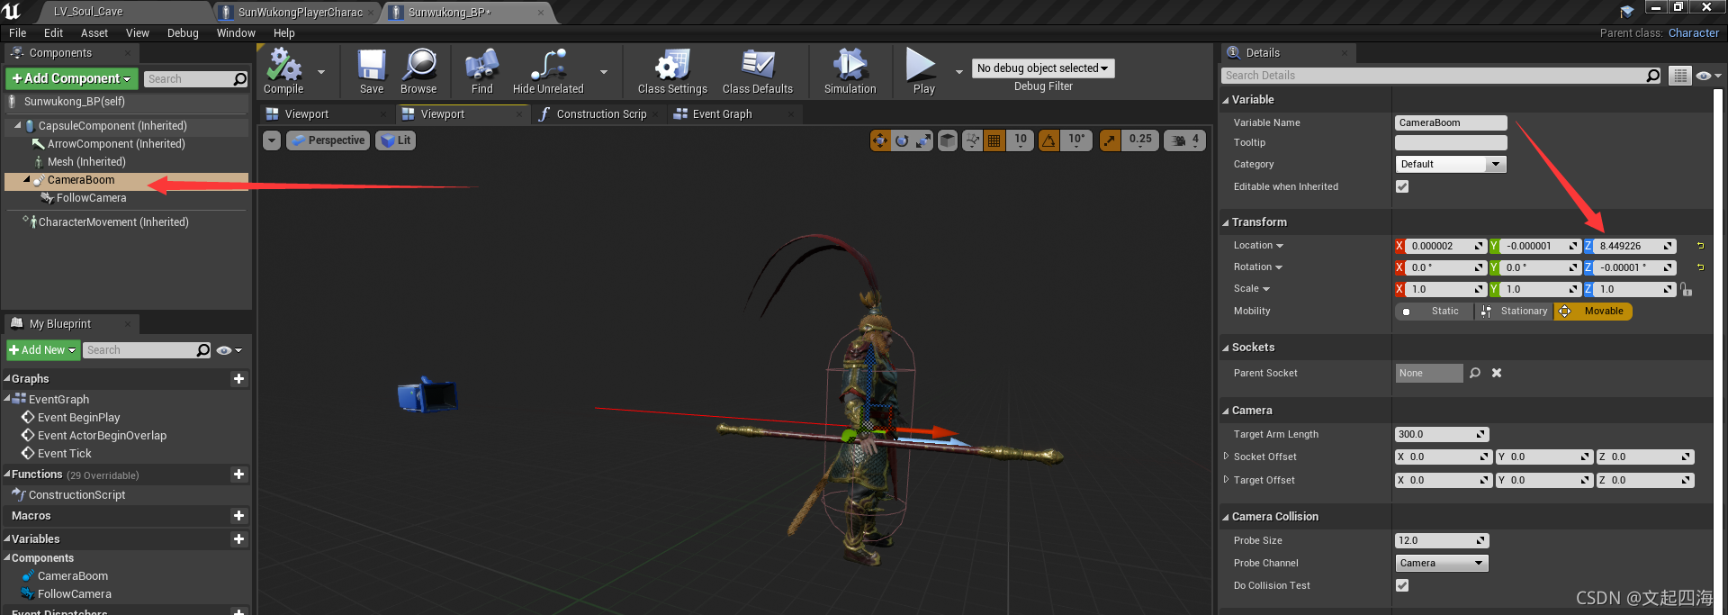The image size is (1728, 615).
Task: Toggle the Scale ratio lock
Action: click(x=1687, y=289)
